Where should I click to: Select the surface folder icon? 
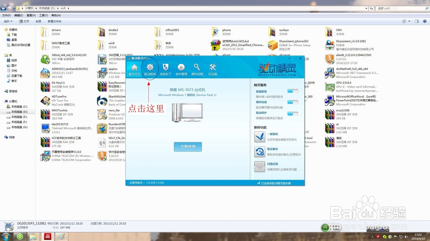[272, 32]
